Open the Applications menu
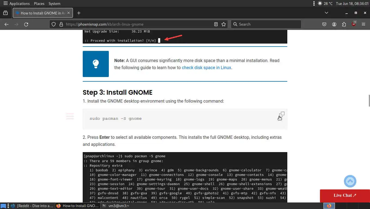The height and width of the screenshot is (209, 370). (x=20, y=4)
